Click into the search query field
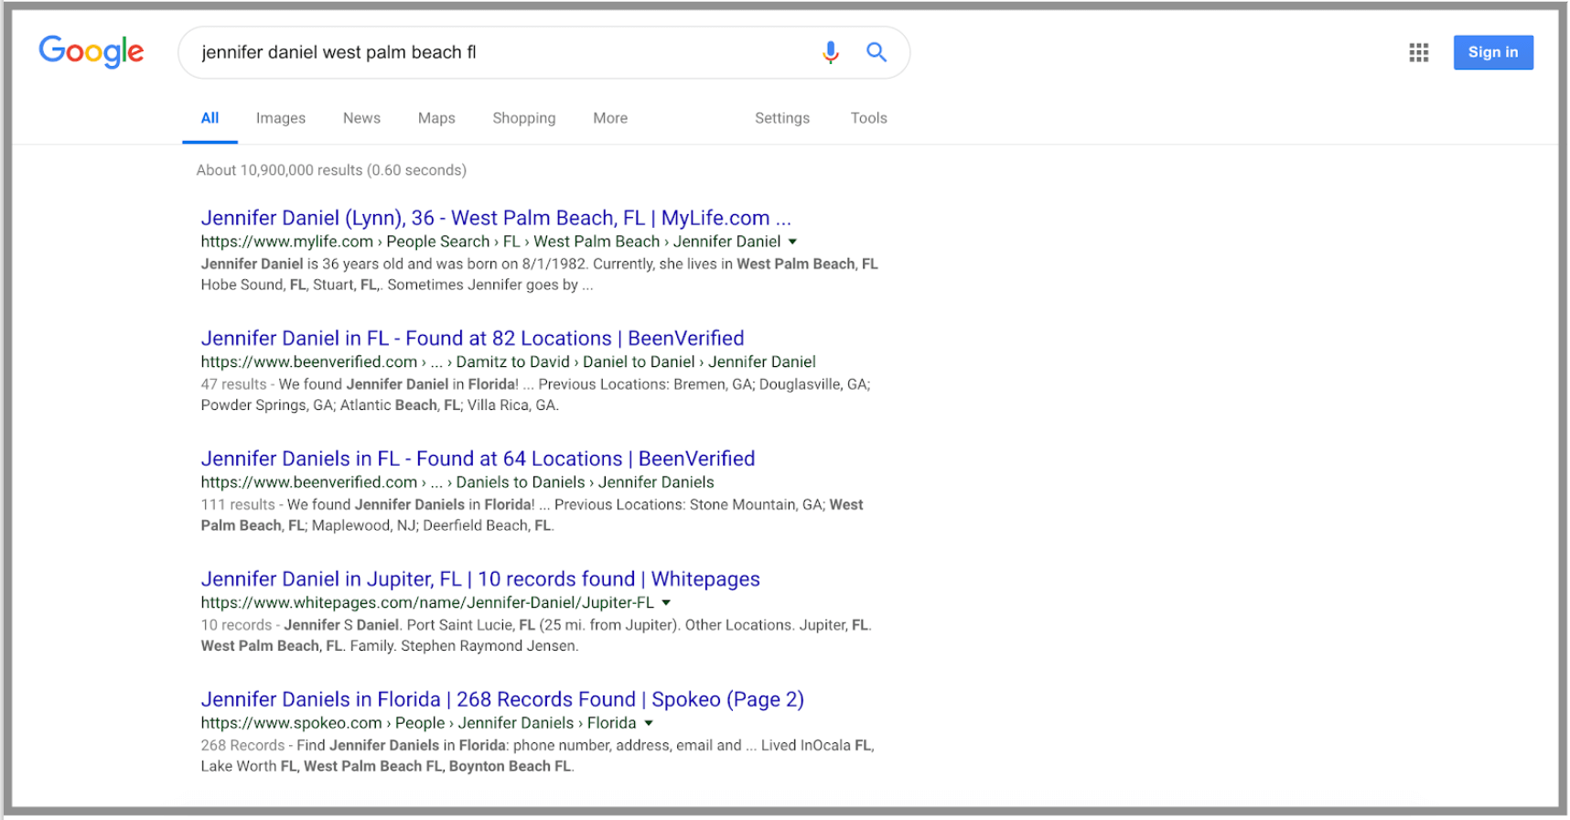1570x820 pixels. pyautogui.click(x=494, y=53)
